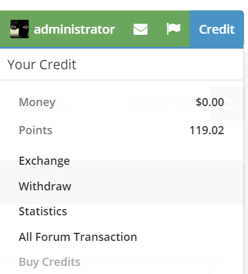Toggle the blue Credit tab
248x274 pixels.
pyautogui.click(x=217, y=29)
